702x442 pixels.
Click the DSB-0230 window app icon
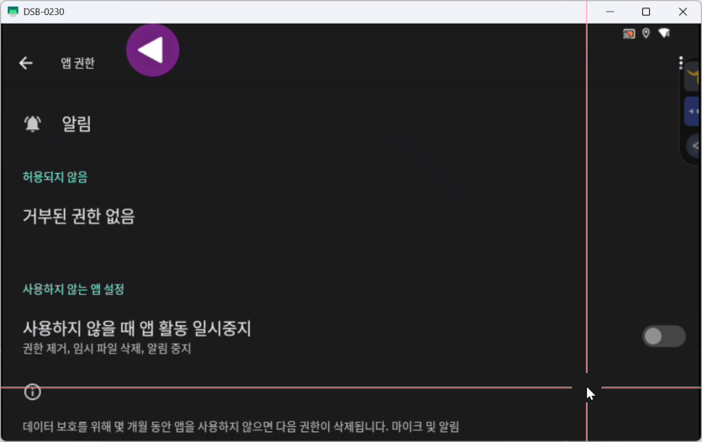(x=13, y=12)
